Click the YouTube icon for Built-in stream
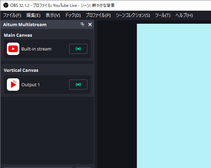The width and height of the screenshot is (211, 168). coord(13,49)
